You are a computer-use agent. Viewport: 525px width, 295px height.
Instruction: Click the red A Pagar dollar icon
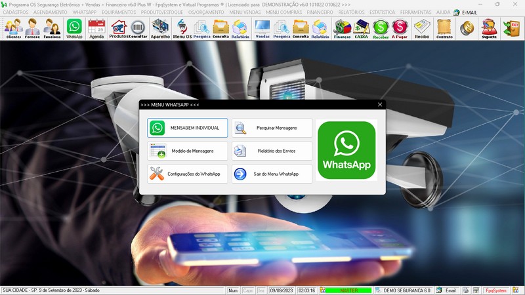pos(400,29)
